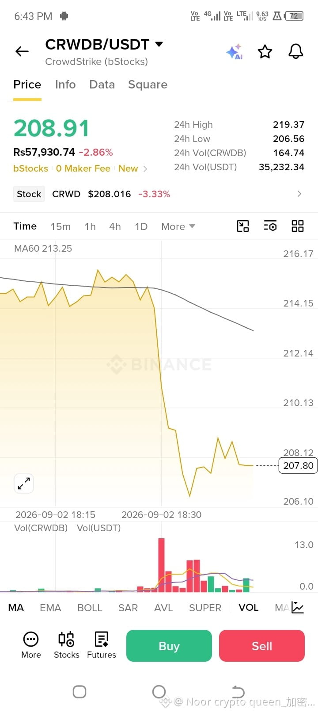Select the 15m chart interval
The image size is (318, 713).
[x=61, y=226]
